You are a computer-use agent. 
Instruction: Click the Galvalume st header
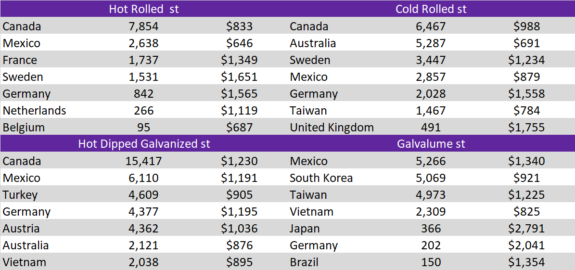[x=431, y=144]
